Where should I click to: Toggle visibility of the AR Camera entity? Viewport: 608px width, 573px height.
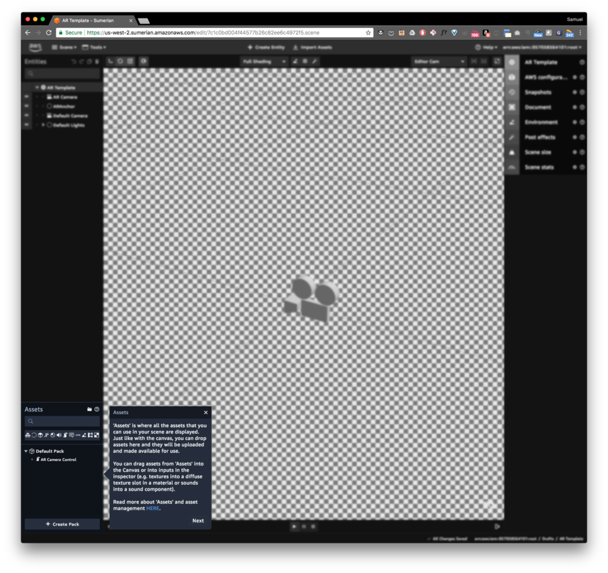[x=26, y=97]
